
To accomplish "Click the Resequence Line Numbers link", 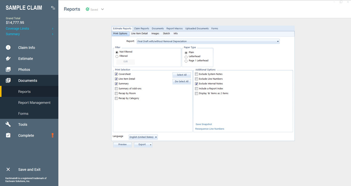I will (x=209, y=129).
